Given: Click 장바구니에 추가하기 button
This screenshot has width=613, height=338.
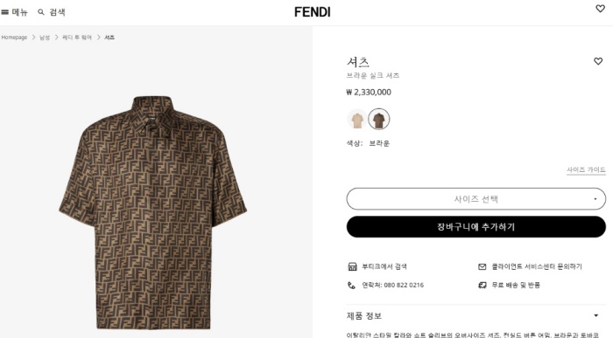Looking at the screenshot, I should 476,227.
